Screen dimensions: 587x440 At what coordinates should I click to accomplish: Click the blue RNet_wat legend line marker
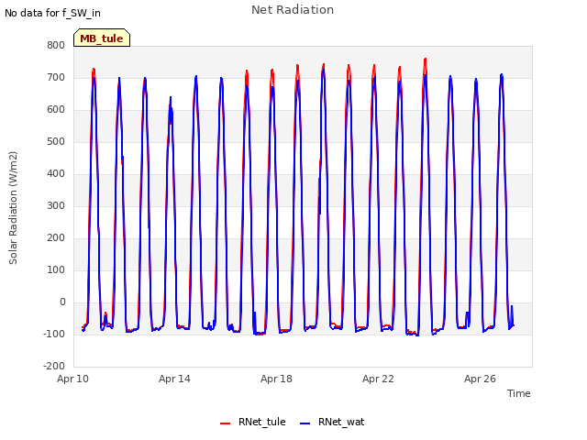click(305, 423)
